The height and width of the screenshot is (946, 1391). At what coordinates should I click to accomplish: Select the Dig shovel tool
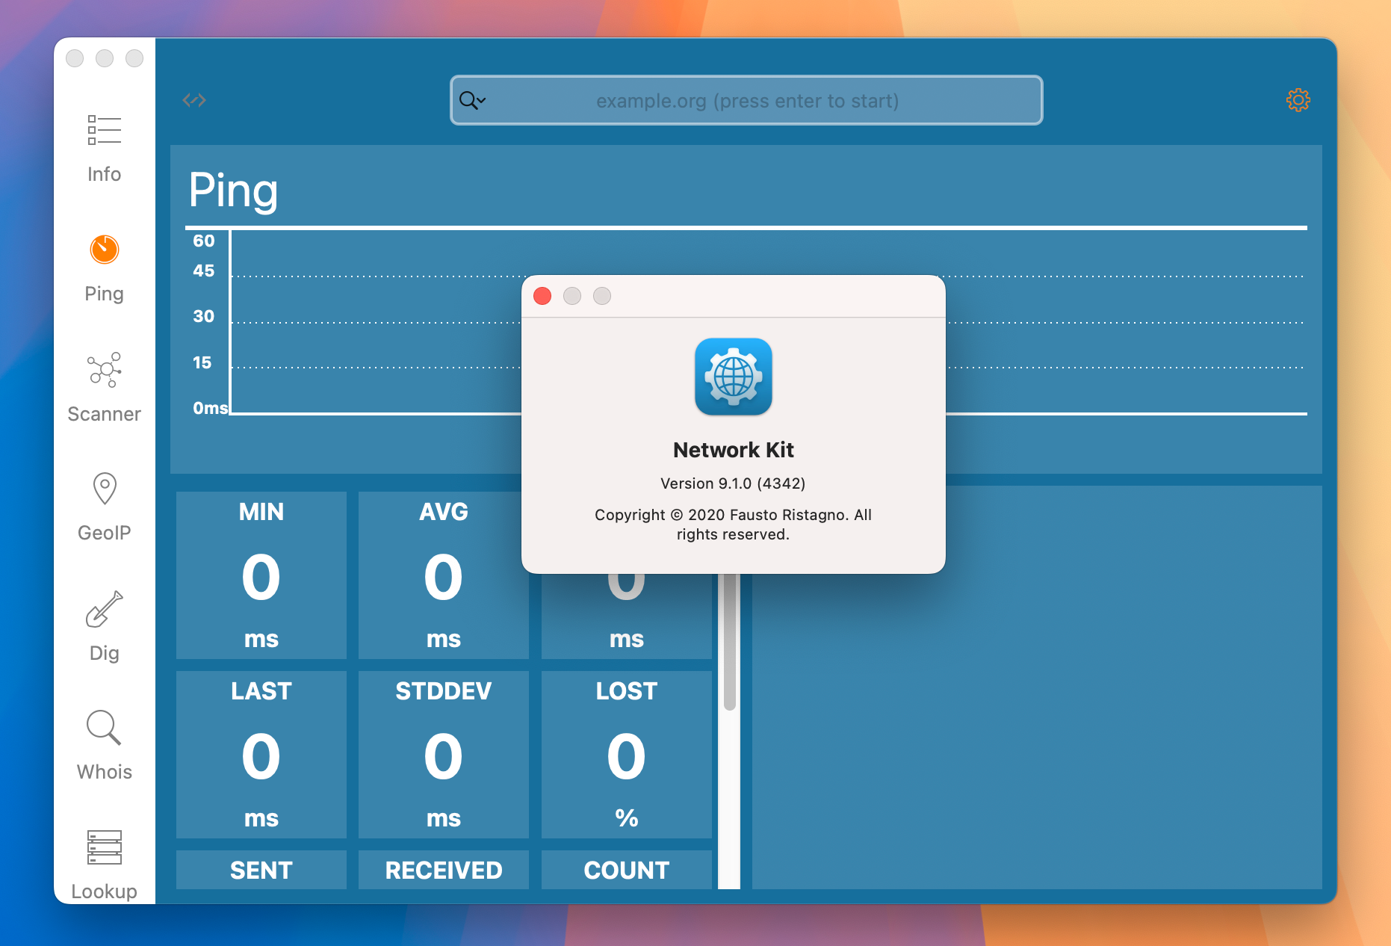(104, 628)
